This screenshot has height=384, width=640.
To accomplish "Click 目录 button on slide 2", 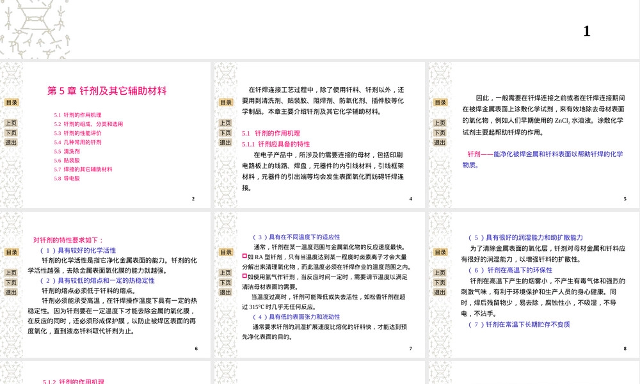I will click(12, 102).
